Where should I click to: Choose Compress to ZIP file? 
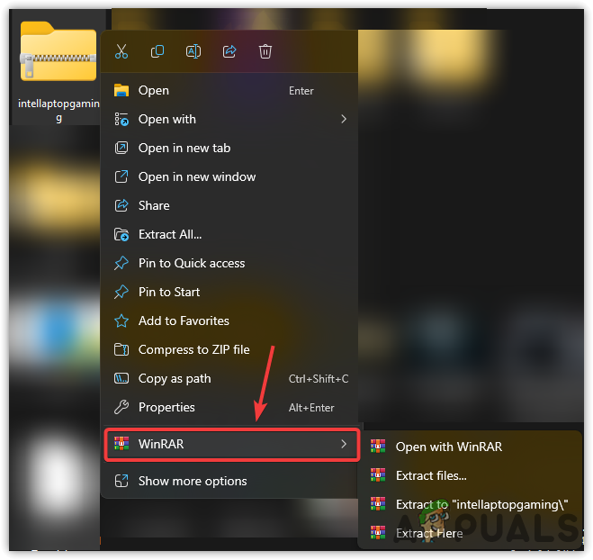[x=230, y=349]
